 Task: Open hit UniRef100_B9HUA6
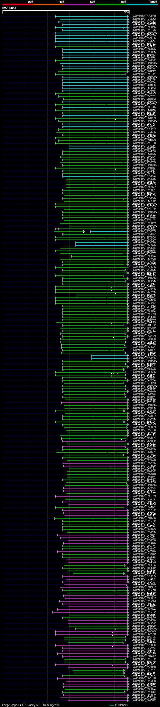click(x=143, y=27)
